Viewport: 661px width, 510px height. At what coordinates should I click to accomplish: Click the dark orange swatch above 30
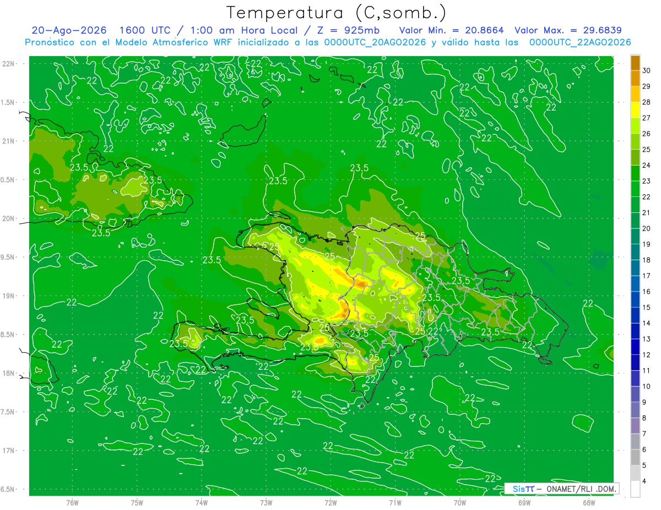coord(635,63)
